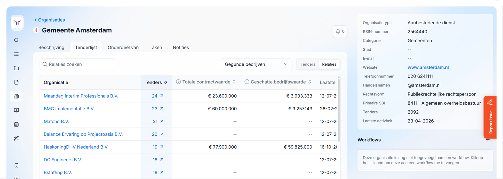The image size is (503, 179).
Task: Click the € 60.000.000 contract value
Action: (222, 109)
